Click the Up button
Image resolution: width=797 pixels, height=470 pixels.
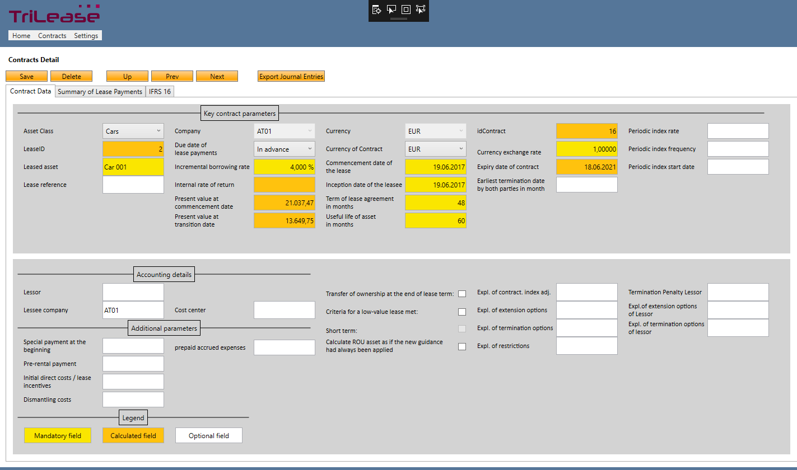click(x=127, y=77)
